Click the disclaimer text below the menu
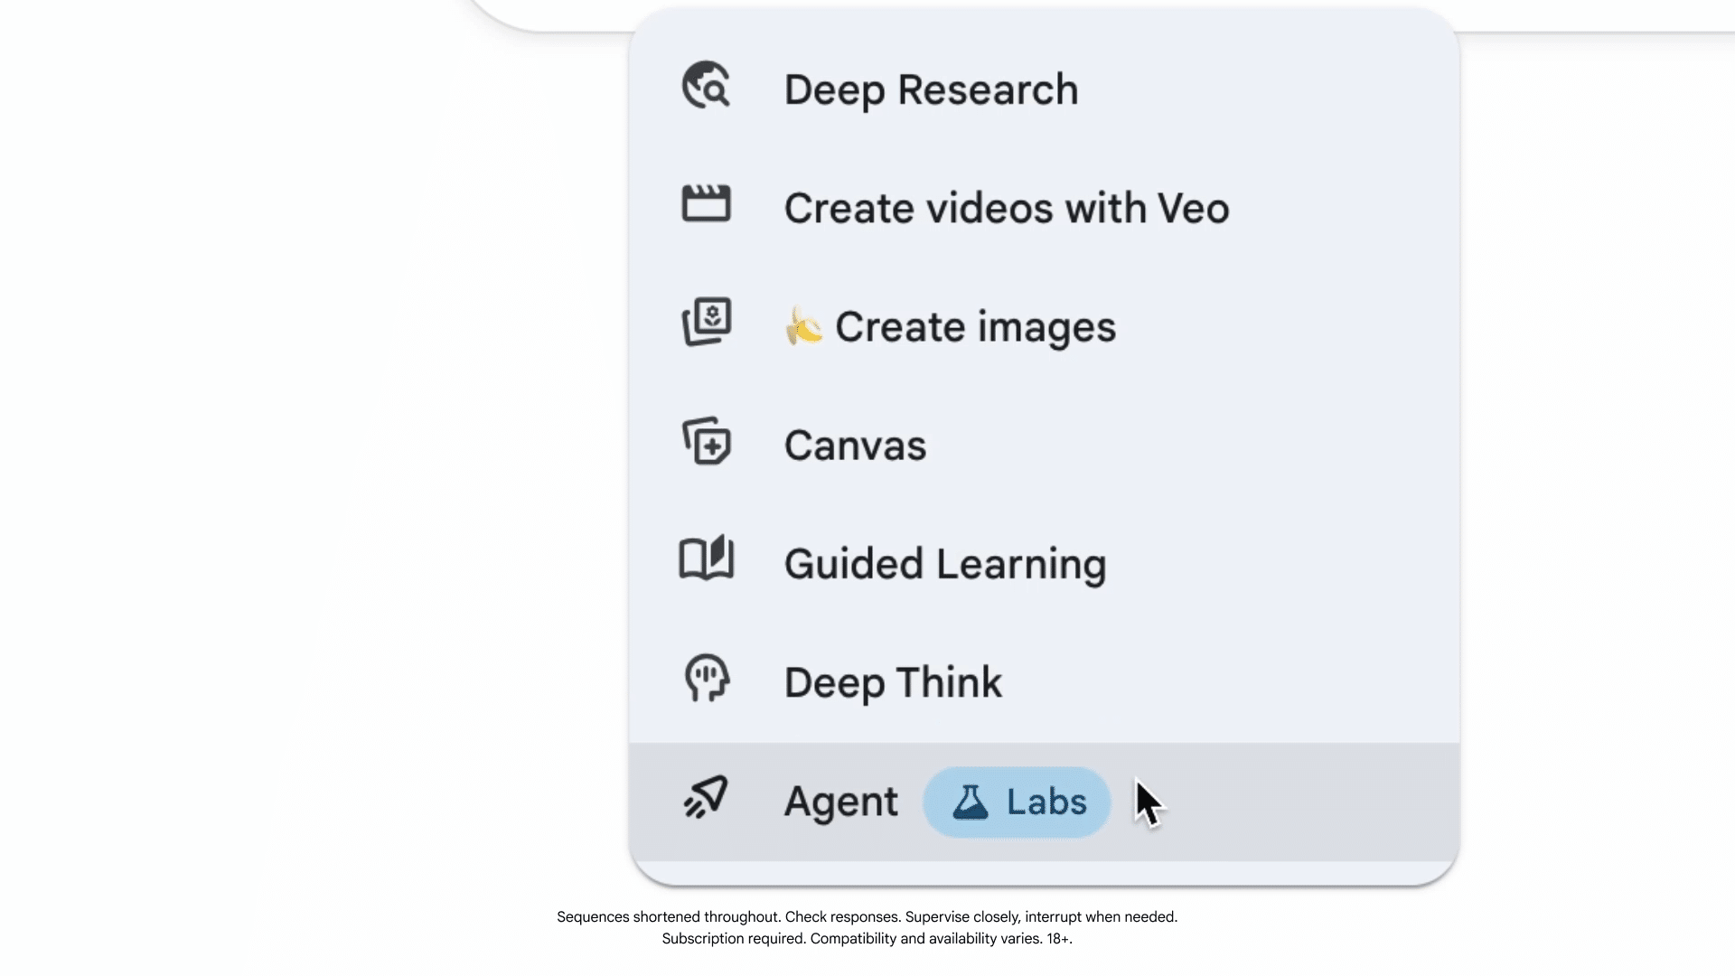This screenshot has width=1735, height=976. pos(867,927)
